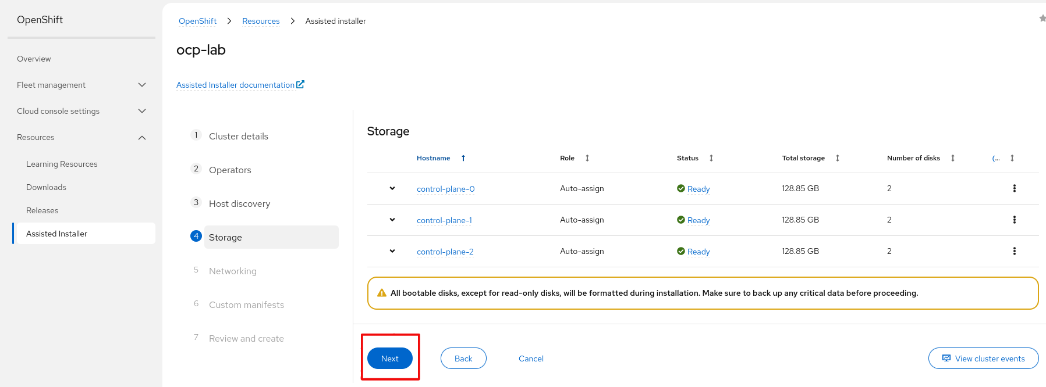Click Ready status link for control-plane-1

(698, 220)
